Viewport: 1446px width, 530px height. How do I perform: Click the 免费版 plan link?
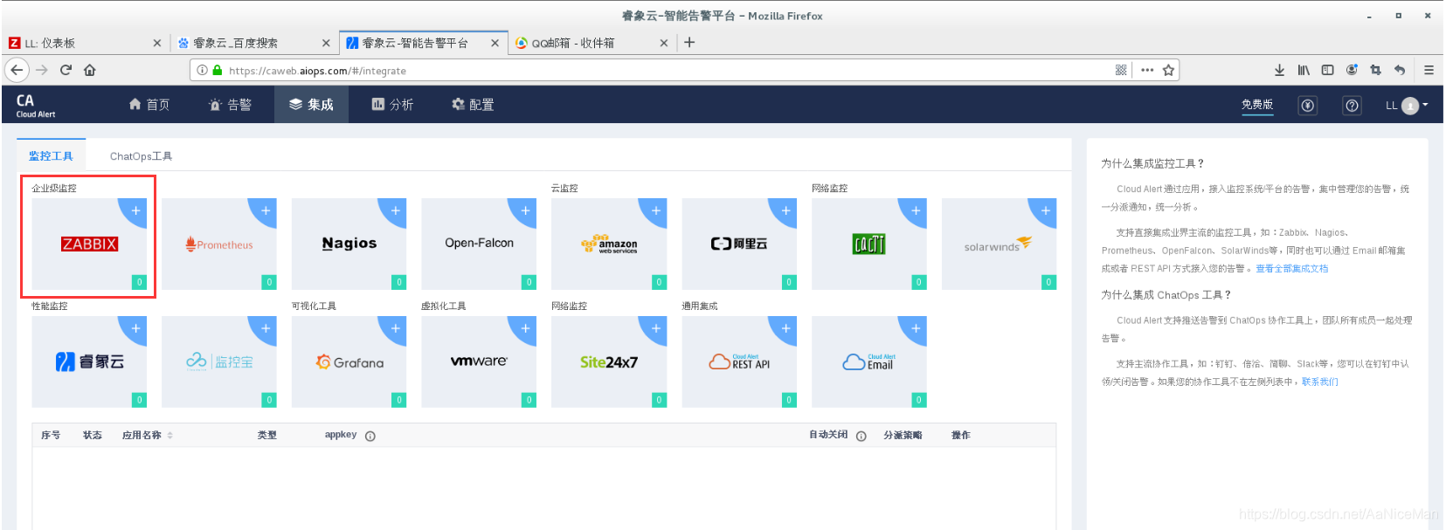(1257, 105)
